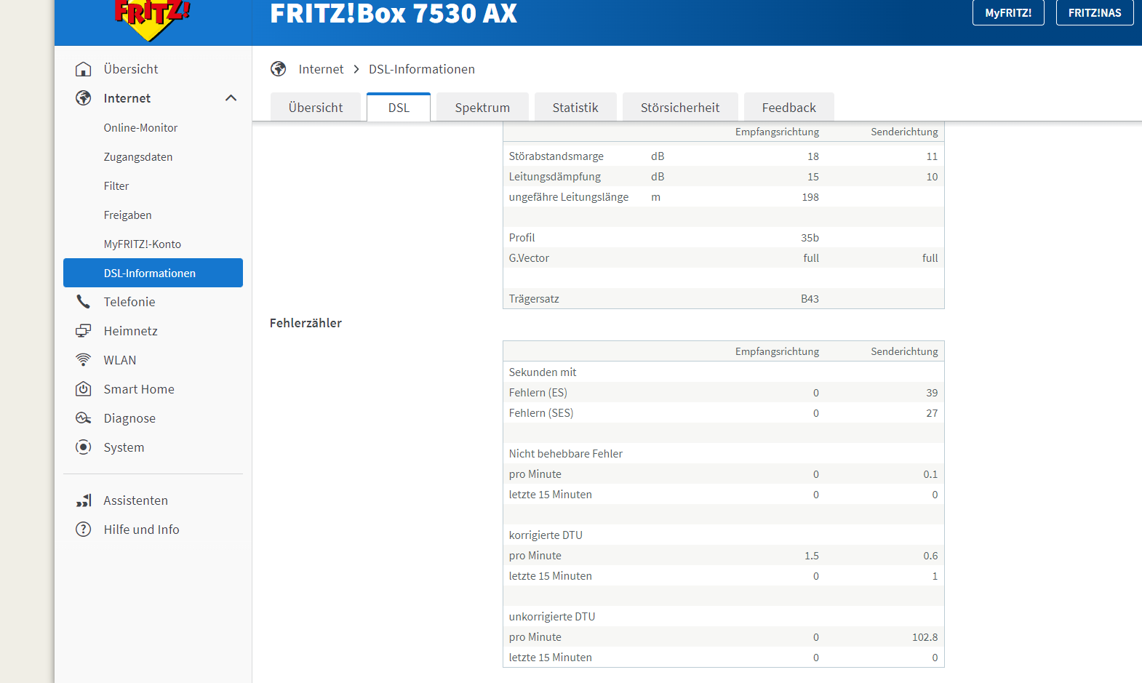The height and width of the screenshot is (683, 1142).
Task: Click the DSL-Informationen breadcrumb
Action: [x=422, y=69]
